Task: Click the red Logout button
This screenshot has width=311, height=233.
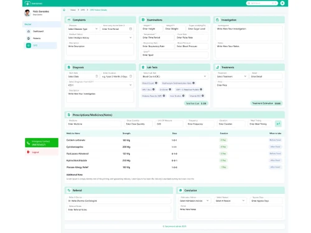Action: point(42,152)
